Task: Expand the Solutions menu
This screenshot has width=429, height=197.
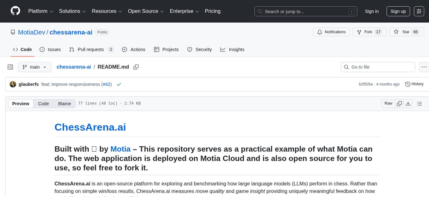Action: pyautogui.click(x=72, y=11)
